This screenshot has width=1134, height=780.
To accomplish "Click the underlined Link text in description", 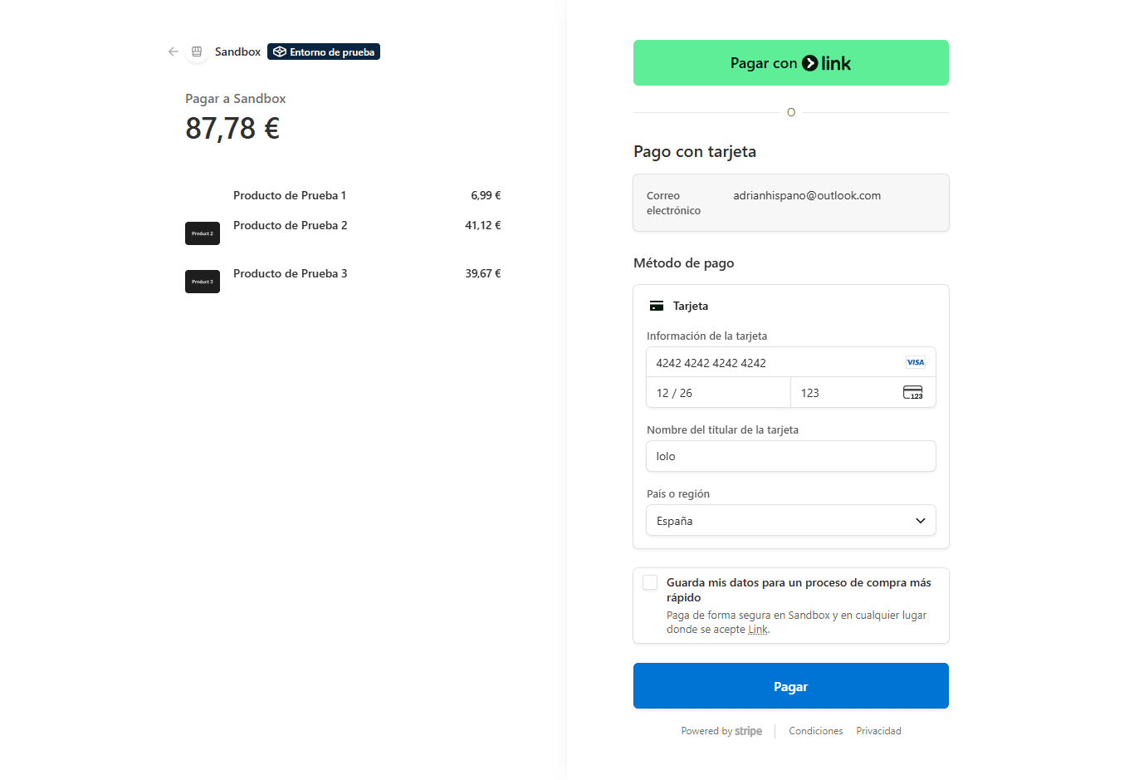I will (x=758, y=630).
